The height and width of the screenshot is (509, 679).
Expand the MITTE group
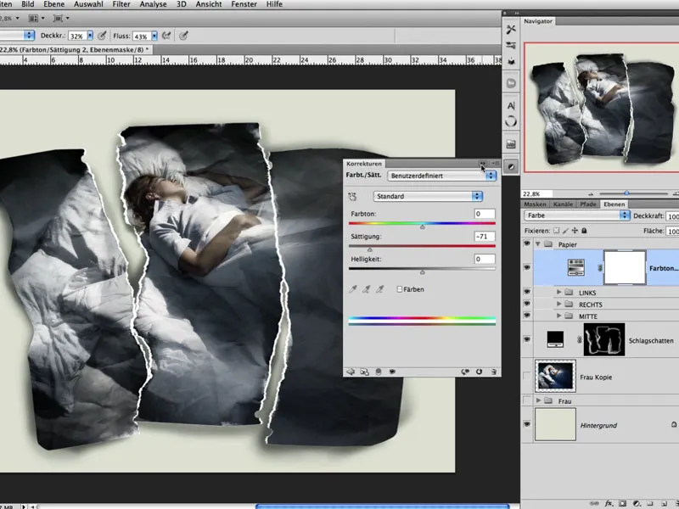[558, 316]
